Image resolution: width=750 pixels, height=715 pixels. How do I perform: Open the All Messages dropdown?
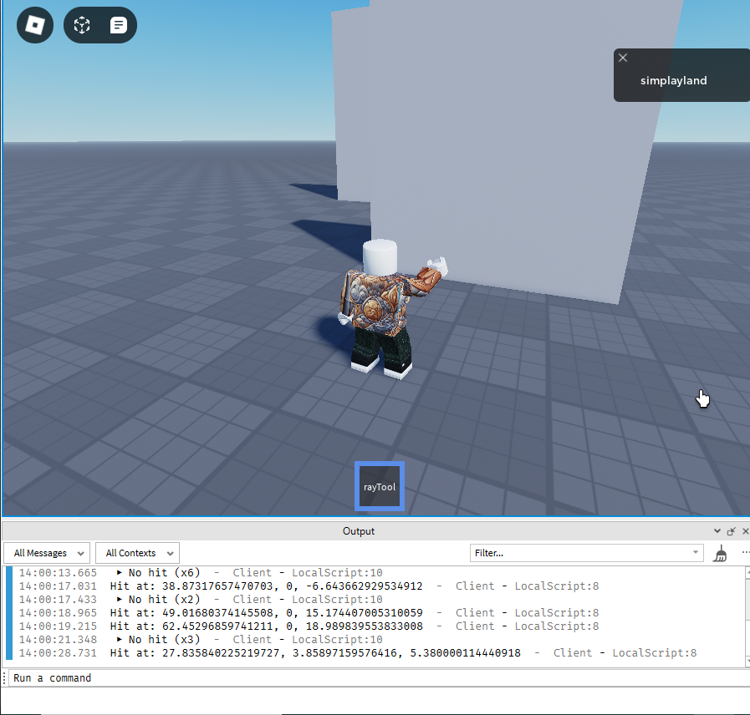coord(46,553)
